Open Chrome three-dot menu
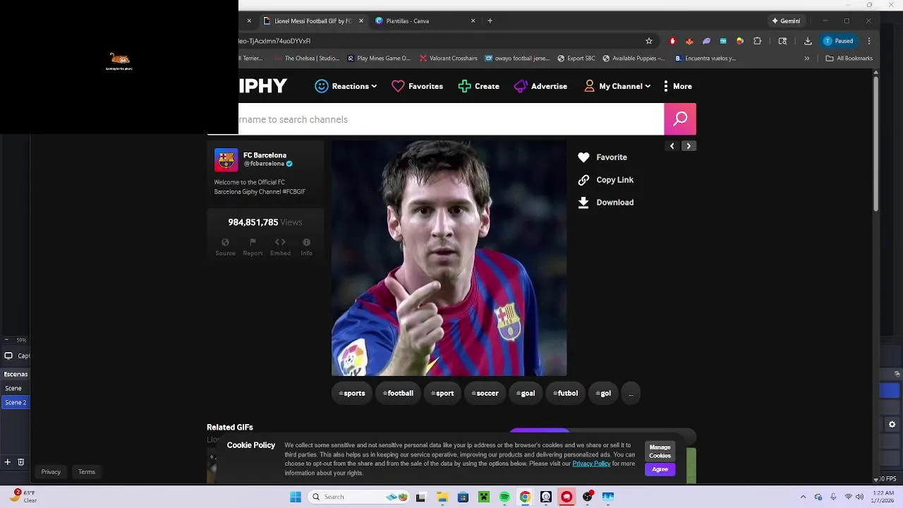The width and height of the screenshot is (903, 508). point(869,41)
